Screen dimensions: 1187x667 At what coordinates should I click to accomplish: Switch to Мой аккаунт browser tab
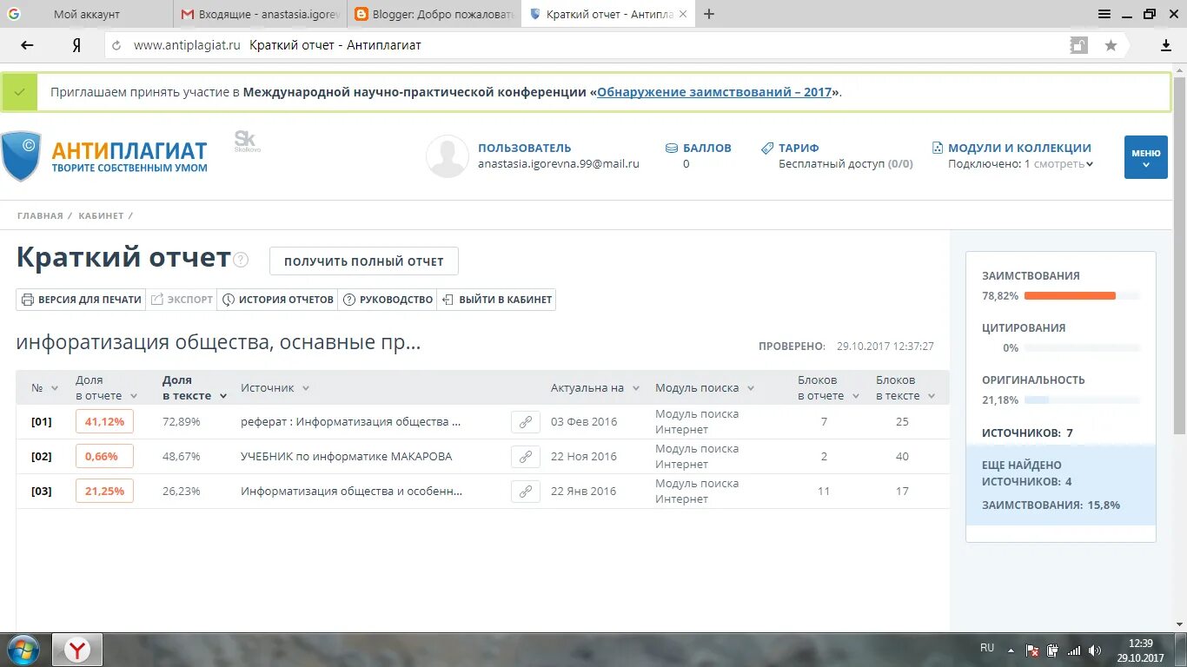[x=87, y=14]
